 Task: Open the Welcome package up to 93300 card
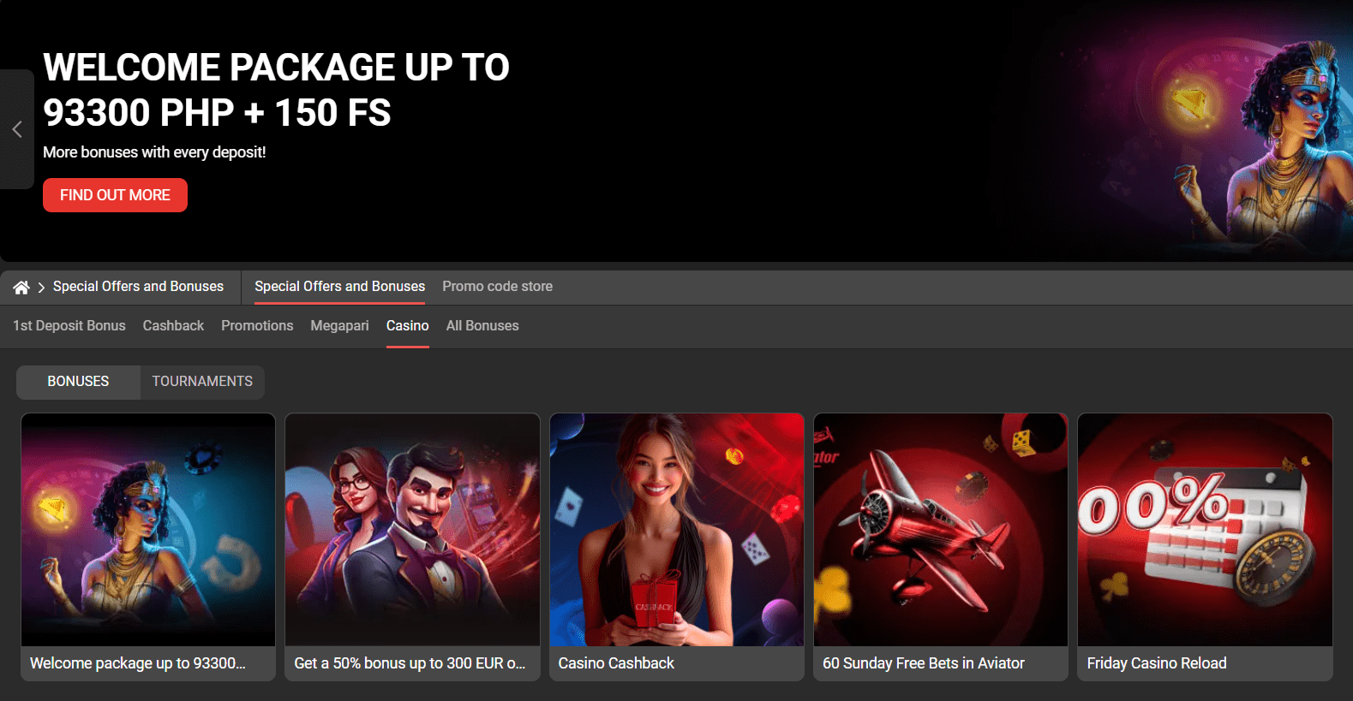[148, 546]
